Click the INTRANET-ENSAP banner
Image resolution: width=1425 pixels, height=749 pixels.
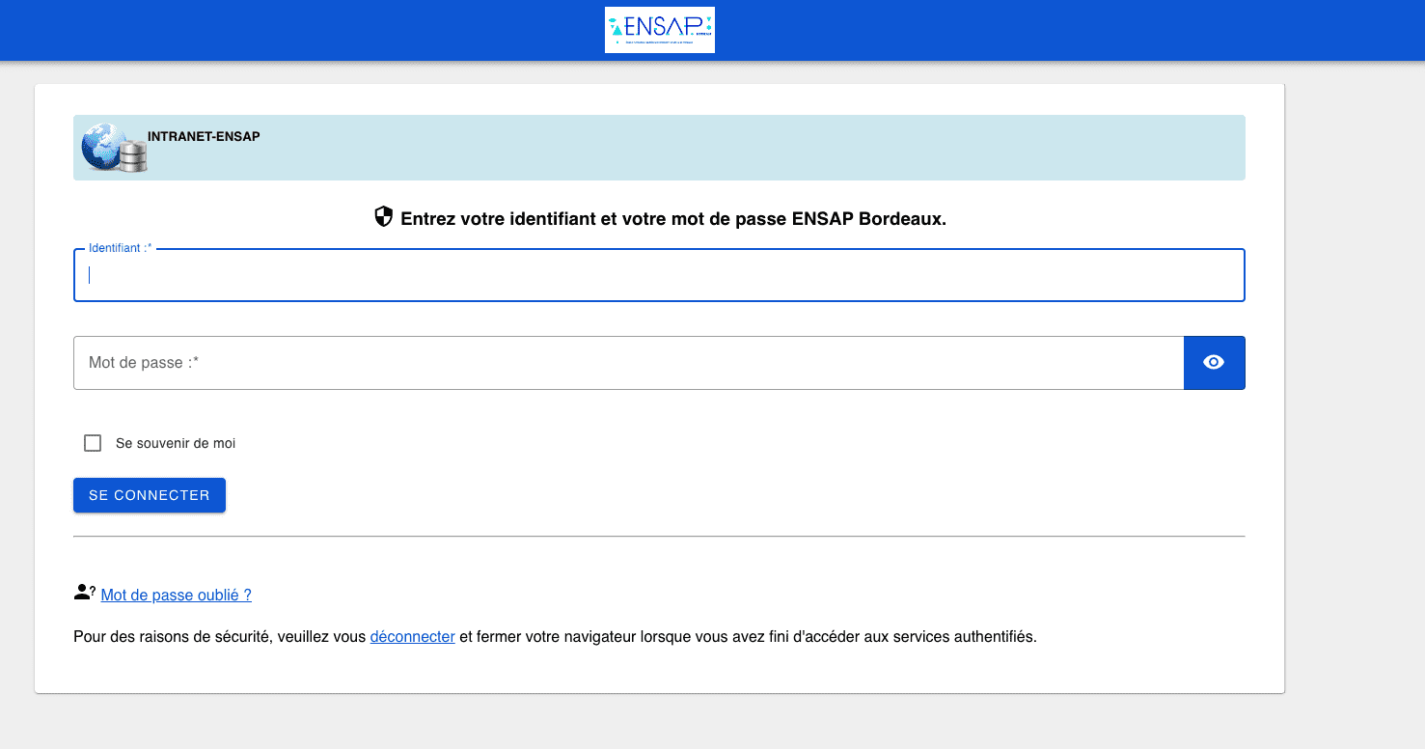point(659,147)
